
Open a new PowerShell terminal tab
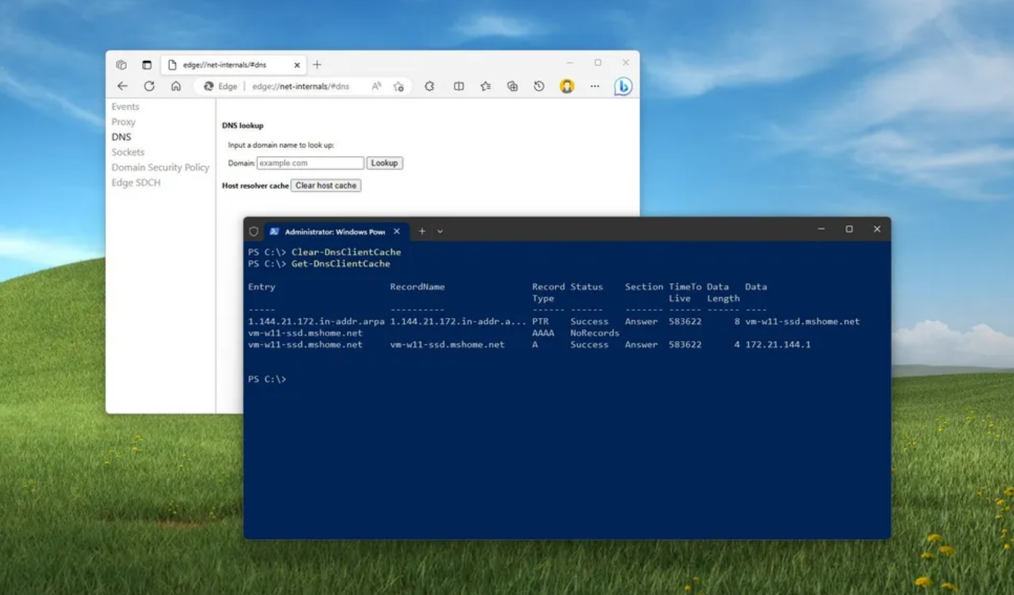tap(422, 231)
